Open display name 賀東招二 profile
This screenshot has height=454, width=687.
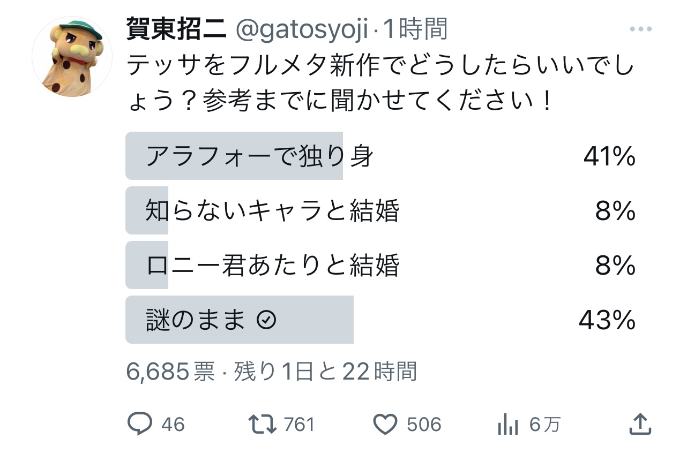coord(177,30)
